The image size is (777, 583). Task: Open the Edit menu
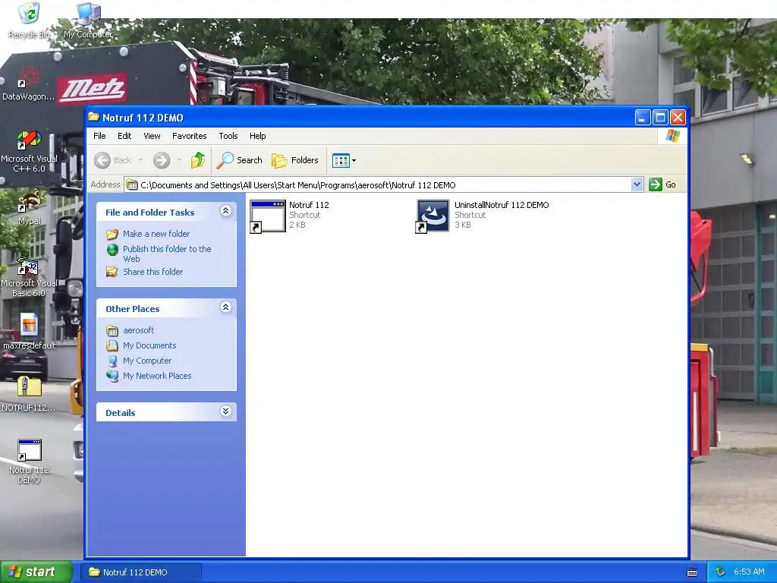point(124,136)
